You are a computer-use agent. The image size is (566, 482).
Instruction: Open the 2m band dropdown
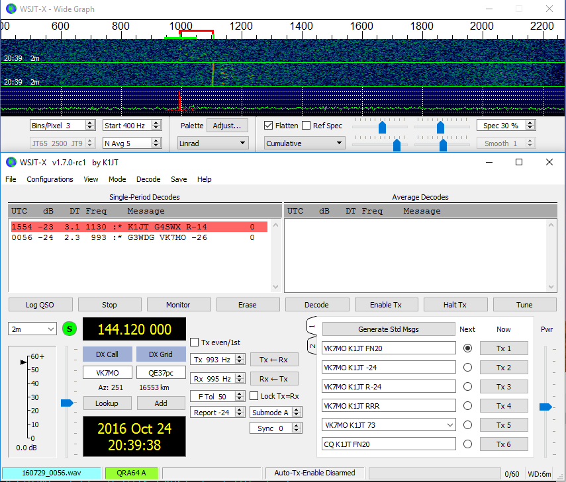[32, 329]
